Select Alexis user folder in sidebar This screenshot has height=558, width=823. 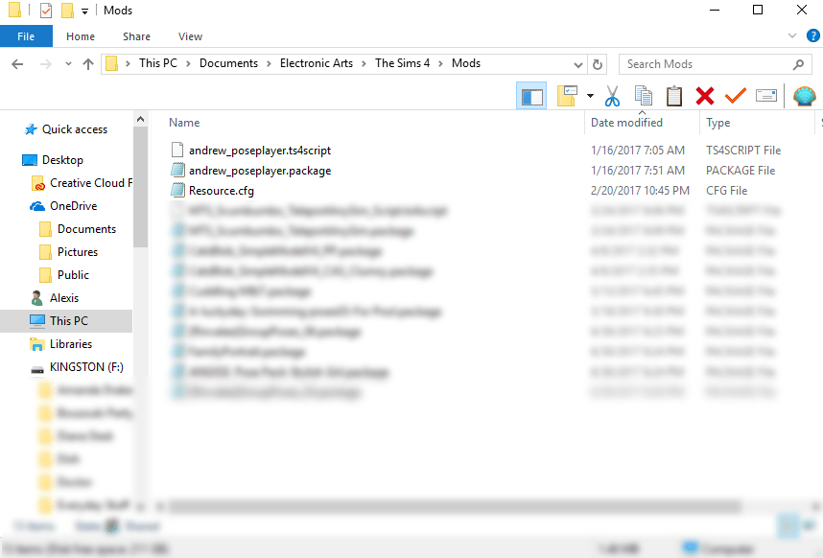[63, 298]
